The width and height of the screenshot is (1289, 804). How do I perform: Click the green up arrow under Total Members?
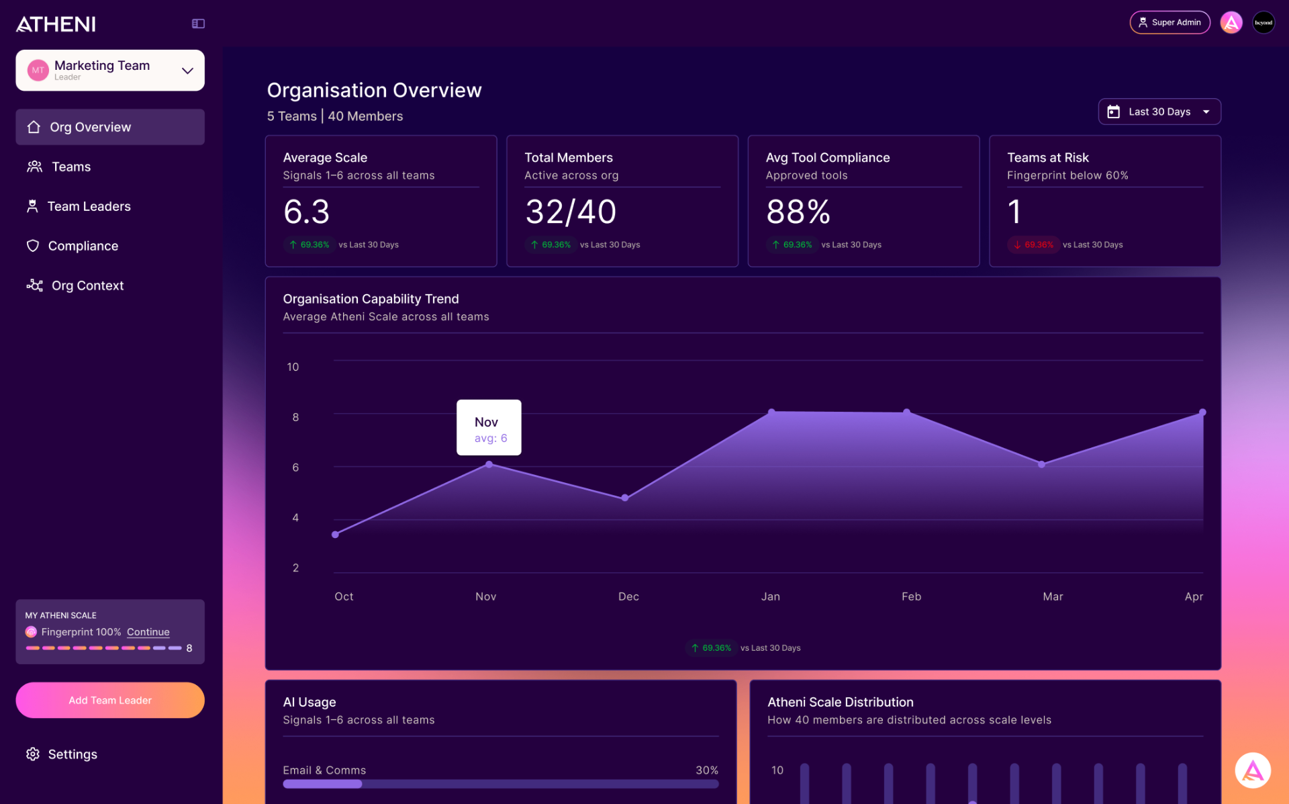pos(534,244)
